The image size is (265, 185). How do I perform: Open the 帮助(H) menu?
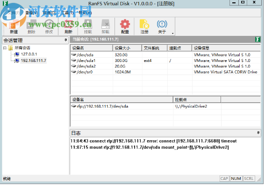(85, 13)
